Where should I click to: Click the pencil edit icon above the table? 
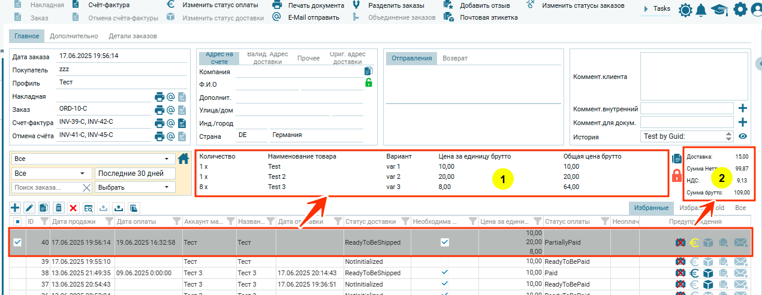(x=29, y=208)
